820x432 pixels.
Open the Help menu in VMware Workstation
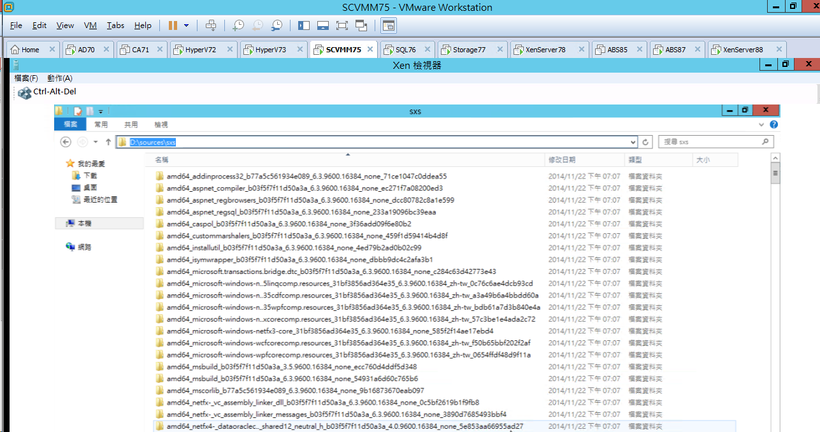143,25
